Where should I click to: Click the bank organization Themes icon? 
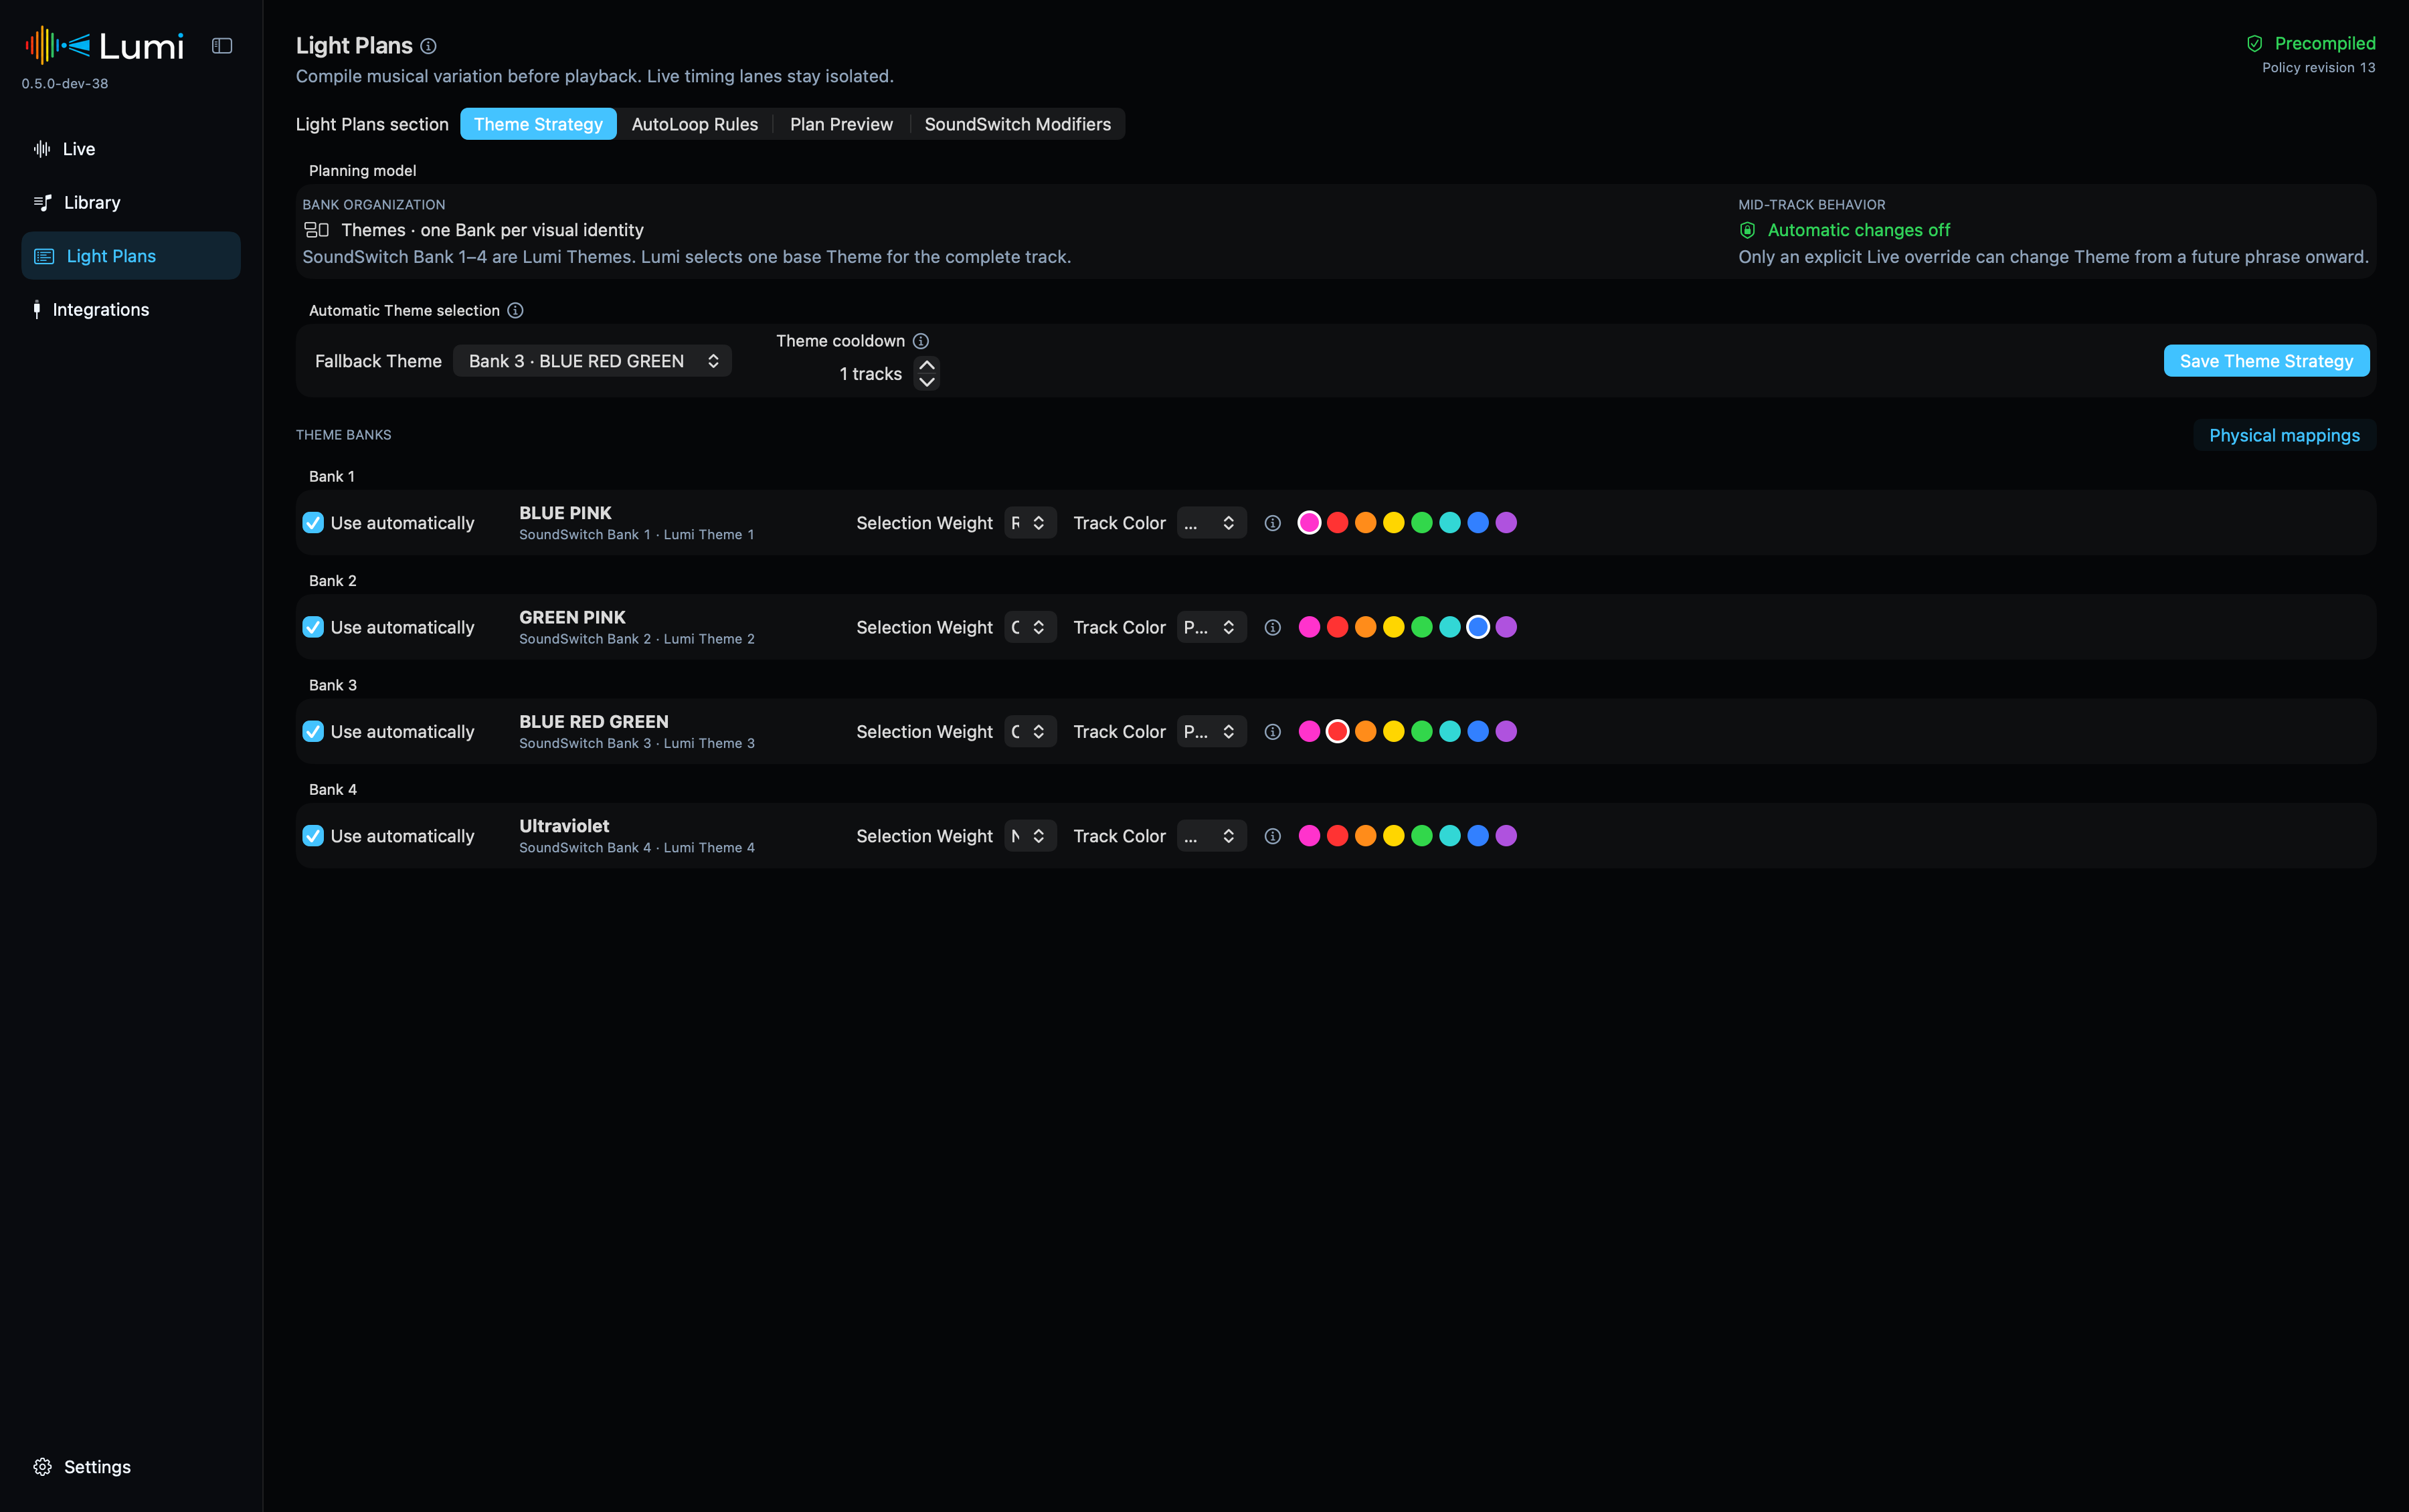[316, 230]
